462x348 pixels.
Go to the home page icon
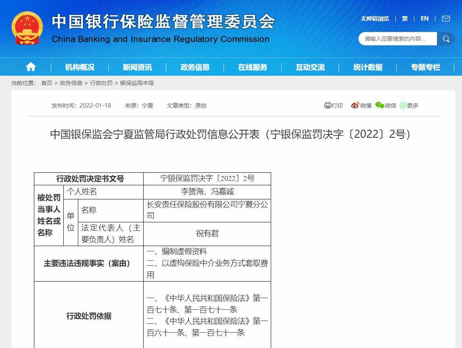(31, 67)
